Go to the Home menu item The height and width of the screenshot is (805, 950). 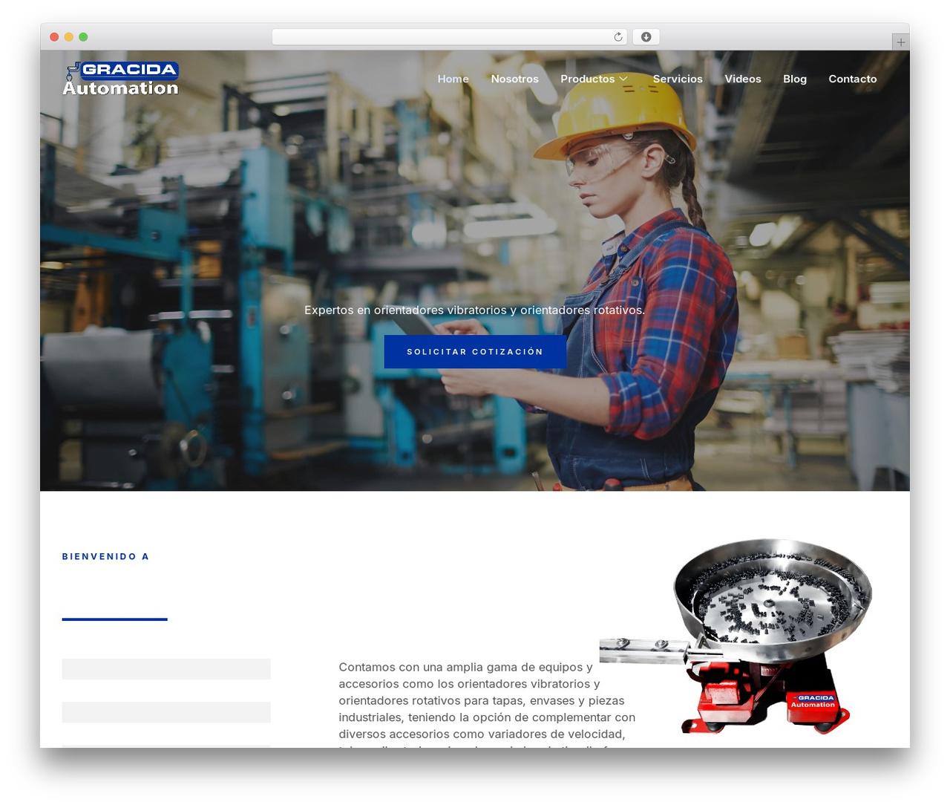pos(453,79)
